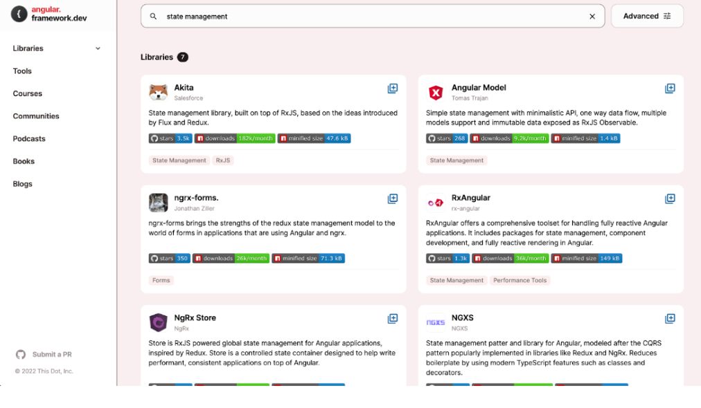Viewport: 701px width, 408px height.
Task: Click ngrx-forms stars 350 badge
Action: [x=170, y=259]
